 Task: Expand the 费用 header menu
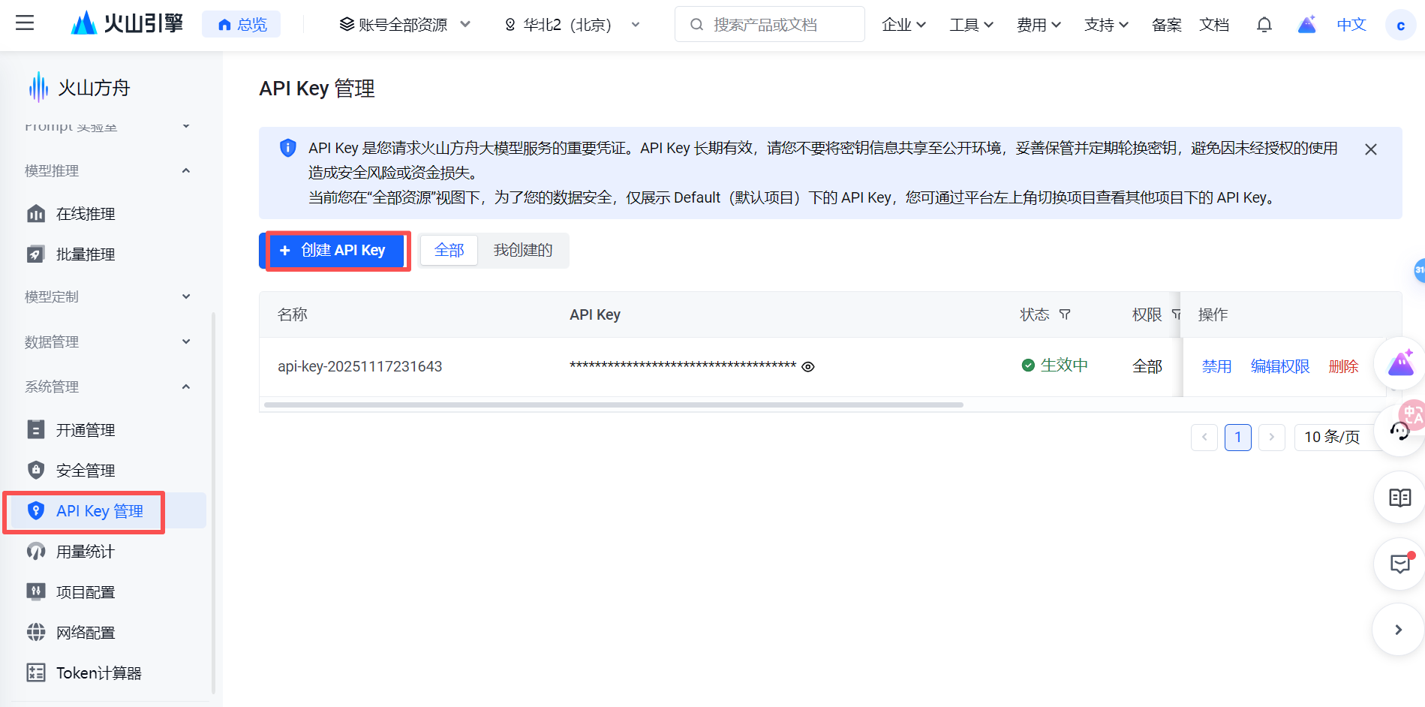pos(1039,25)
